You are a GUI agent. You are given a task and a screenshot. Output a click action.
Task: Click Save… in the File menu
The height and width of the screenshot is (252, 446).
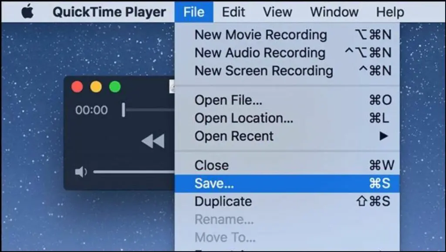click(x=287, y=184)
